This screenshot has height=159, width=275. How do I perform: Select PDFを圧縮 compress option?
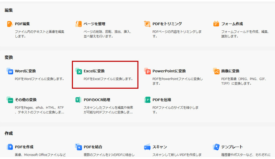[162, 100]
